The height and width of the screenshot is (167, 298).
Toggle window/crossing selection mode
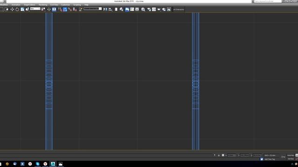point(7,9)
